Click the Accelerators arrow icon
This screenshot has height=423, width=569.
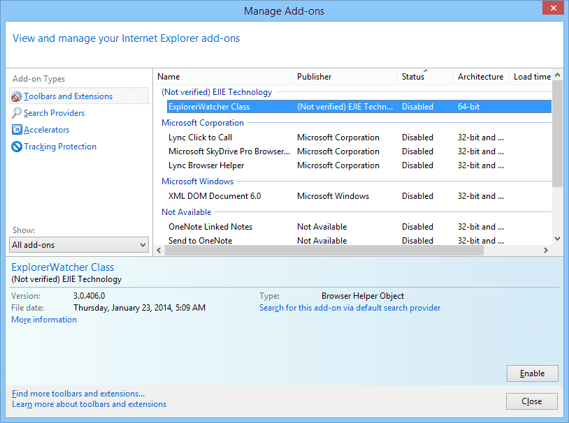coord(17,130)
